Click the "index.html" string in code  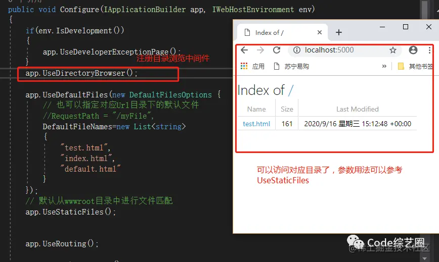click(x=86, y=159)
